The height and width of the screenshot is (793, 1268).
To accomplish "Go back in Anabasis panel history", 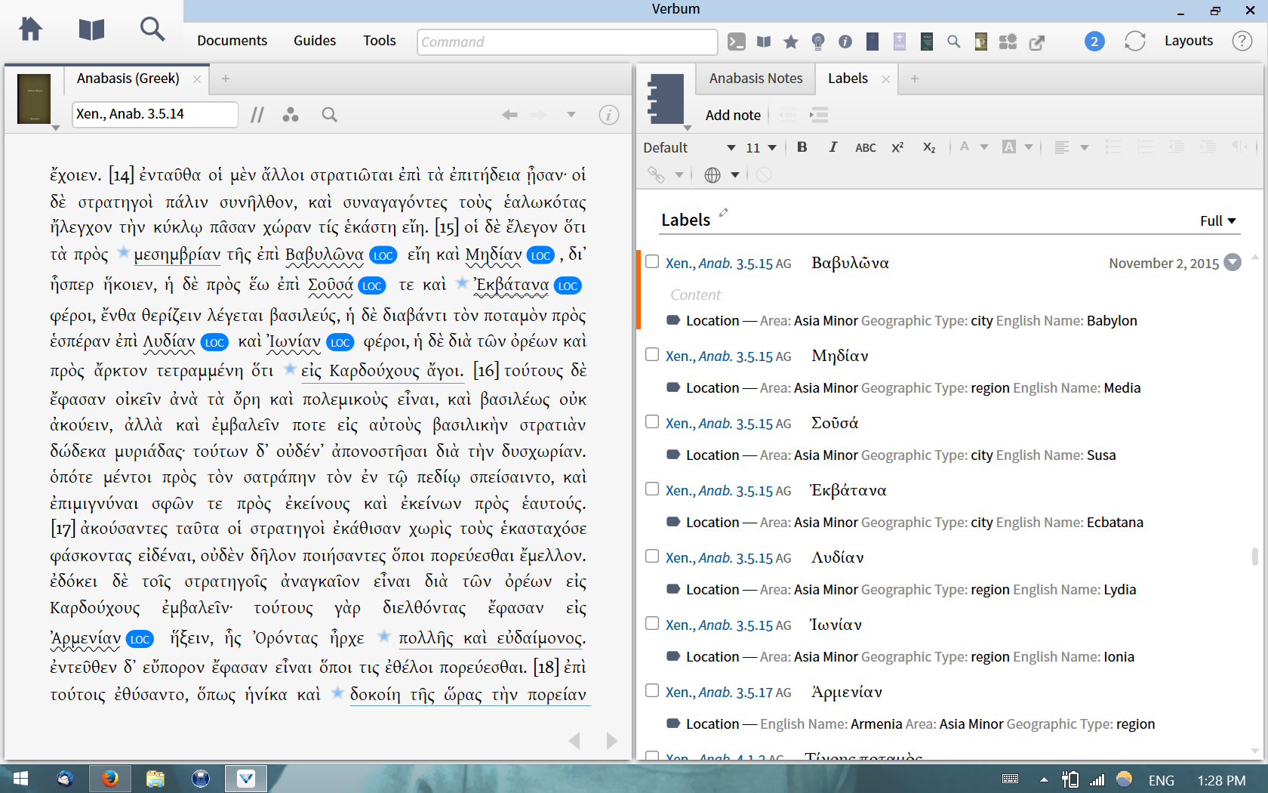I will click(510, 115).
